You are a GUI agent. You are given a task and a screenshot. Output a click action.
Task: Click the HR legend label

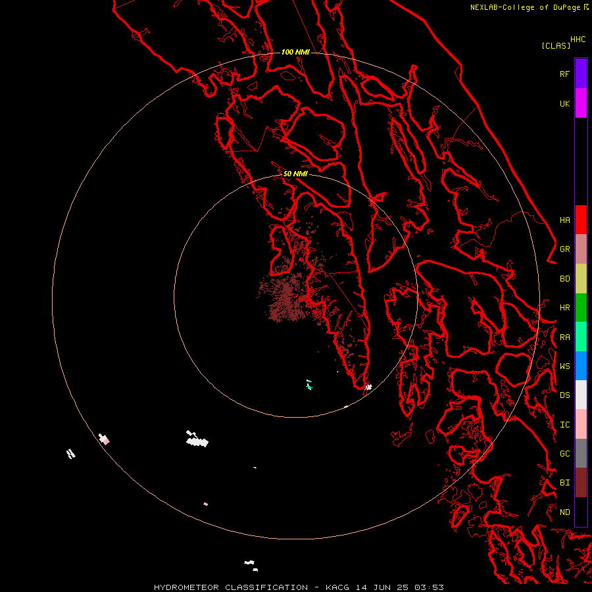click(564, 308)
